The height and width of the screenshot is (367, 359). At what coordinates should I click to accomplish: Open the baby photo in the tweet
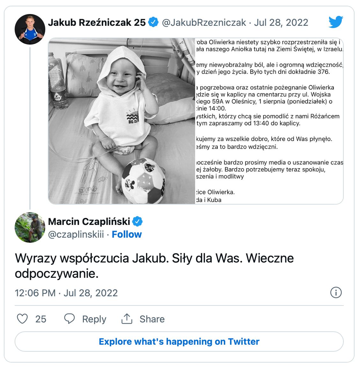coord(122,121)
